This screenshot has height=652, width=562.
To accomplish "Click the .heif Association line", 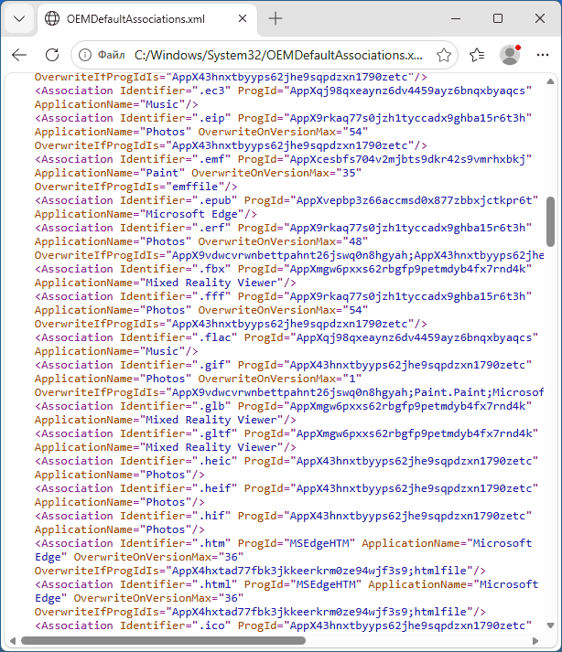I will 286,488.
